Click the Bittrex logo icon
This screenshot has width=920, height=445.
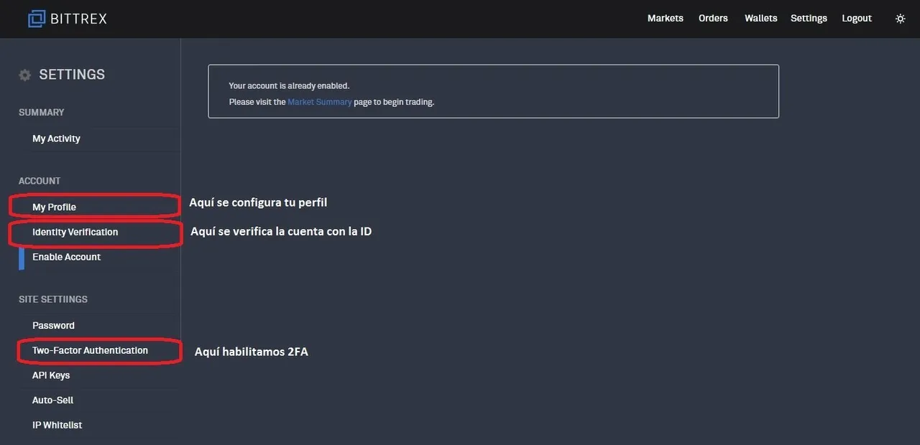point(37,19)
